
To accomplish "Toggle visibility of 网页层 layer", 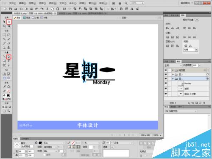I will [166, 70].
